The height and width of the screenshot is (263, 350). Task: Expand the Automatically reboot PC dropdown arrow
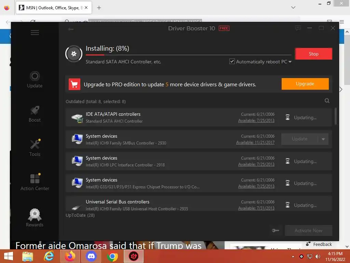click(x=290, y=62)
